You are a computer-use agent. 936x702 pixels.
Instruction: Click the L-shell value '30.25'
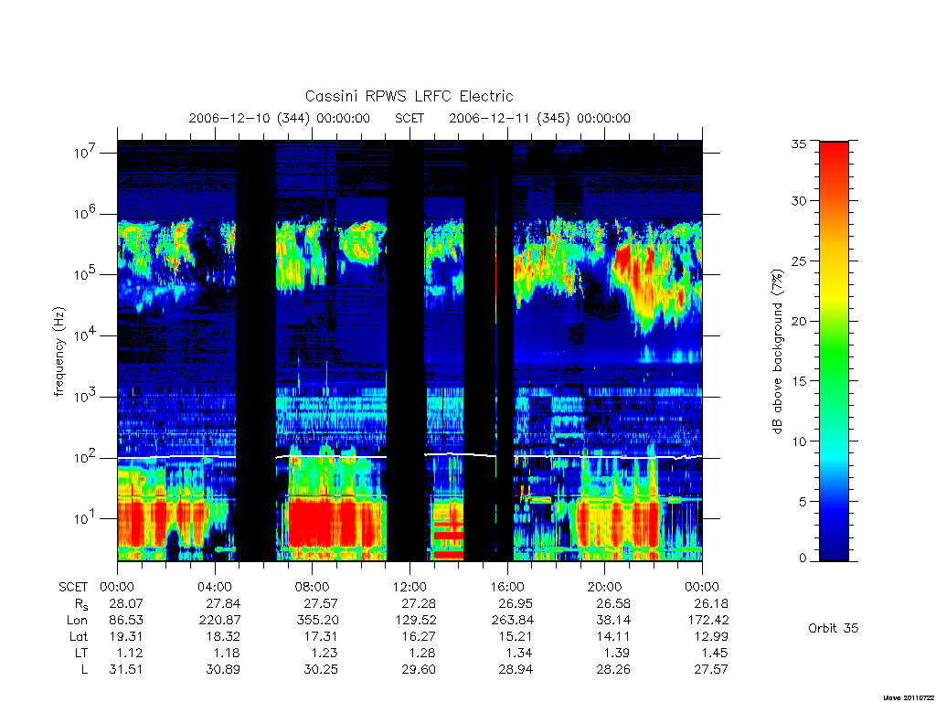[321, 670]
